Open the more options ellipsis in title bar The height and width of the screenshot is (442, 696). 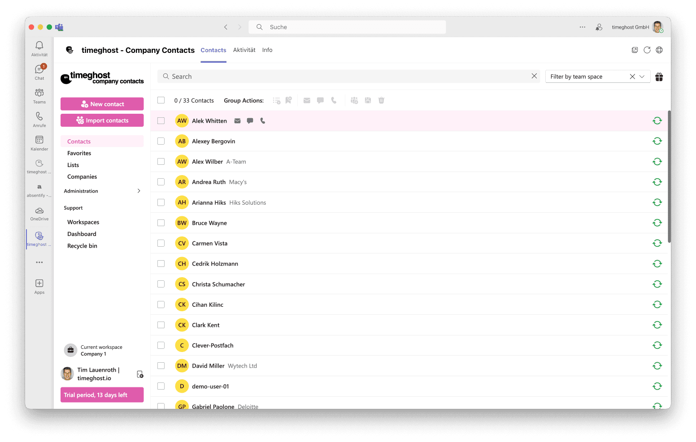pos(582,27)
